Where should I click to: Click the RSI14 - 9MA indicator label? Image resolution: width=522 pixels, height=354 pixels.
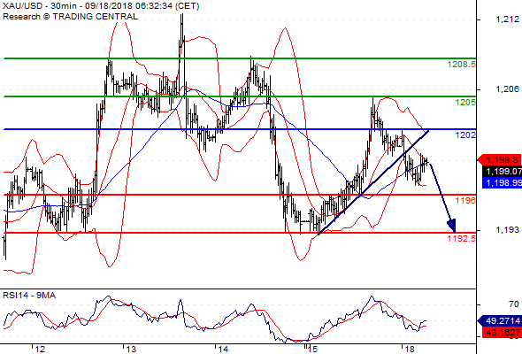(29, 296)
